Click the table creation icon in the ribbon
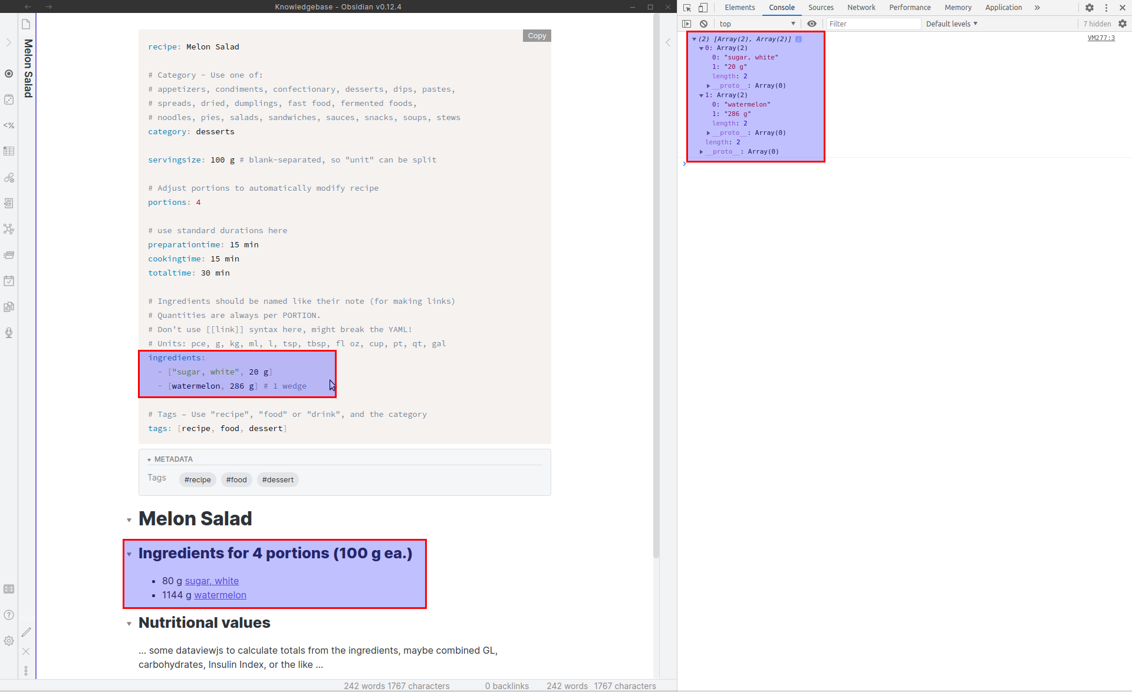1132x692 pixels. (x=9, y=151)
